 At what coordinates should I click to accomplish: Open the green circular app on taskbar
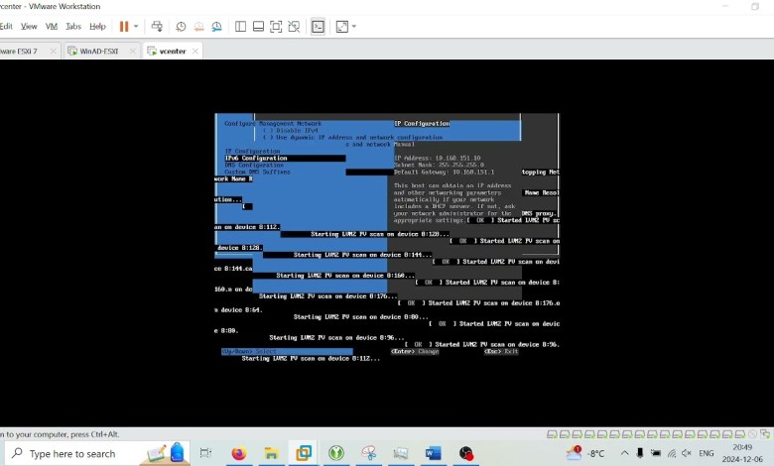[x=336, y=453]
